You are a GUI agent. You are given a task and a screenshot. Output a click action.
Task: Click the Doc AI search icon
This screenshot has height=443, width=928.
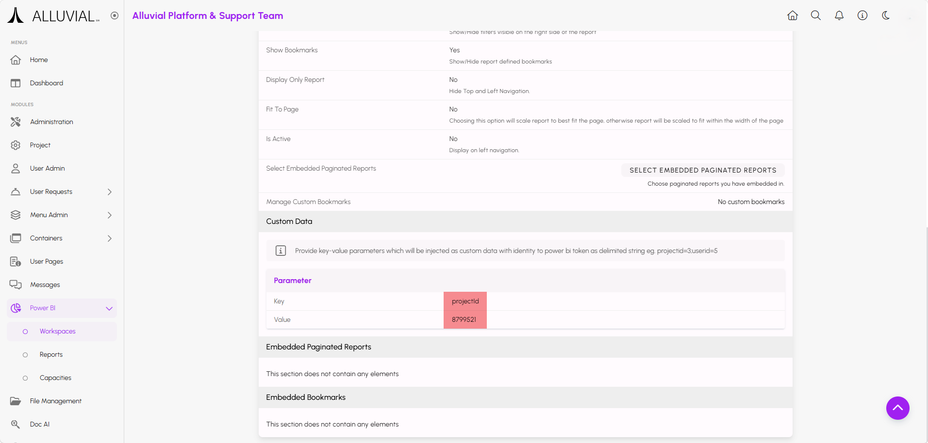(16, 424)
